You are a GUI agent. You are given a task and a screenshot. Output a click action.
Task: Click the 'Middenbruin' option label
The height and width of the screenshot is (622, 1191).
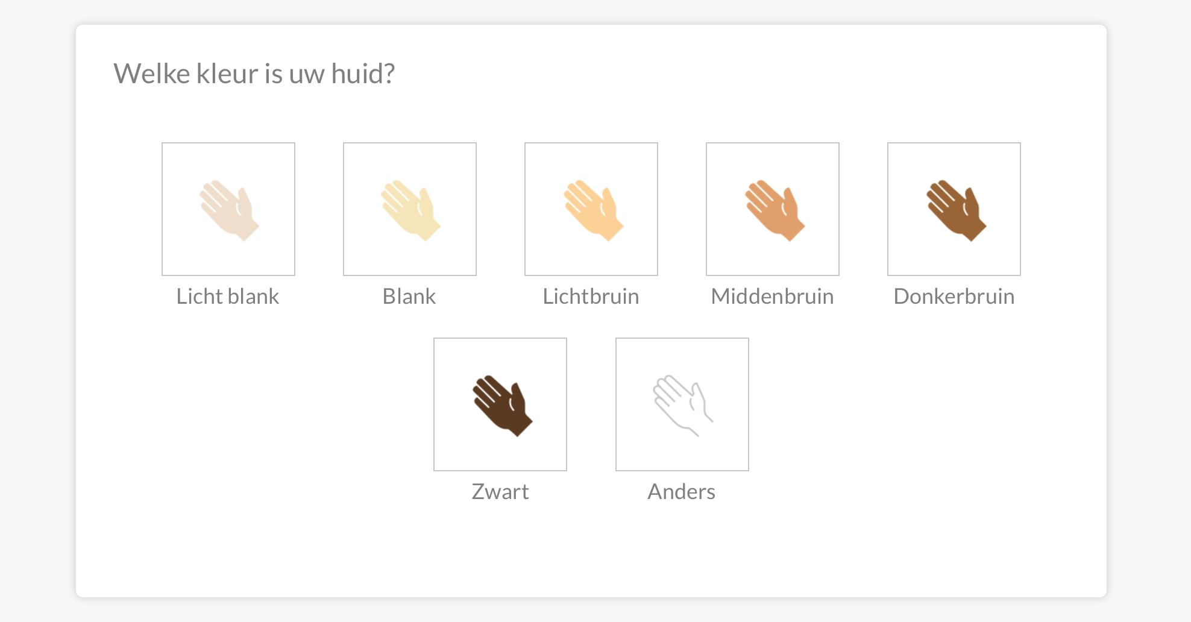(772, 297)
